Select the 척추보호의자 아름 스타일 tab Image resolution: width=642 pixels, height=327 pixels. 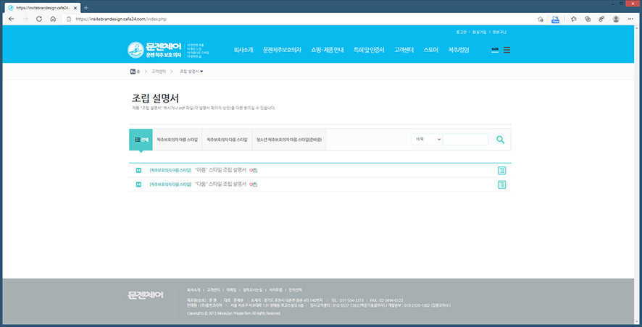click(x=177, y=139)
